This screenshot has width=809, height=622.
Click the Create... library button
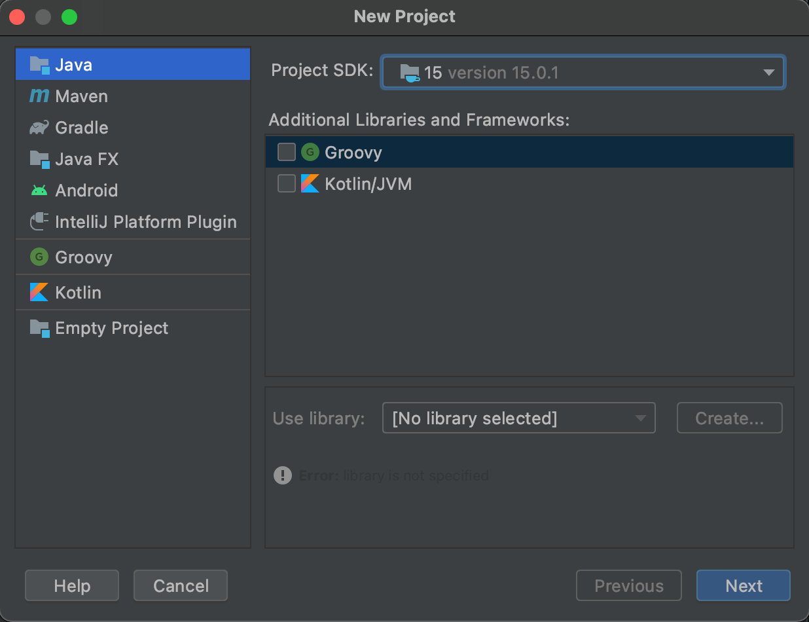(730, 418)
